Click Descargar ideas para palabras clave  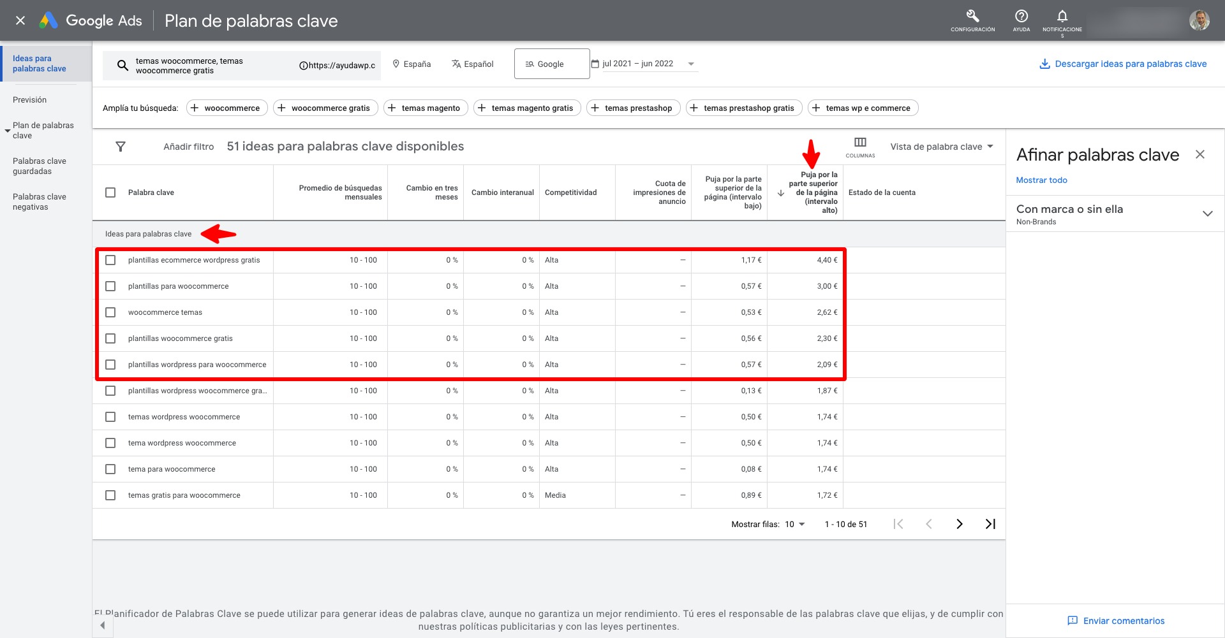click(x=1123, y=64)
